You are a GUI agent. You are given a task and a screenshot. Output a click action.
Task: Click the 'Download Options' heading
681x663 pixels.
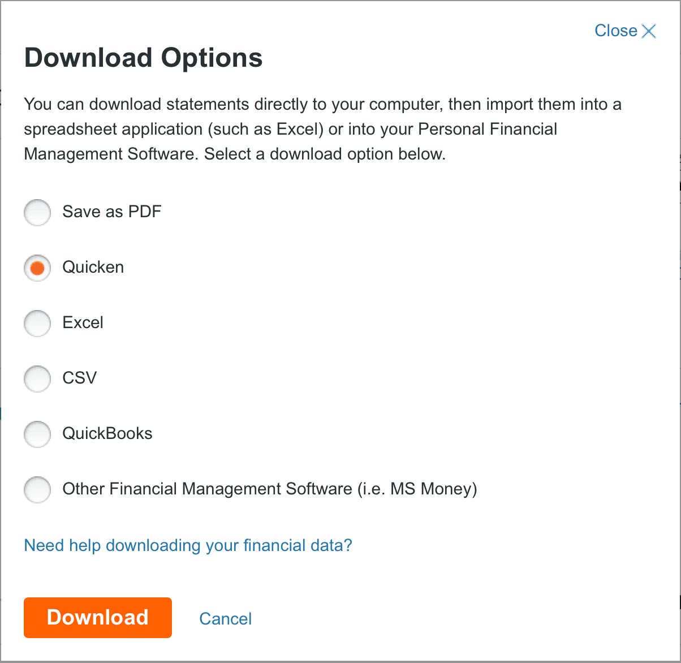(143, 58)
